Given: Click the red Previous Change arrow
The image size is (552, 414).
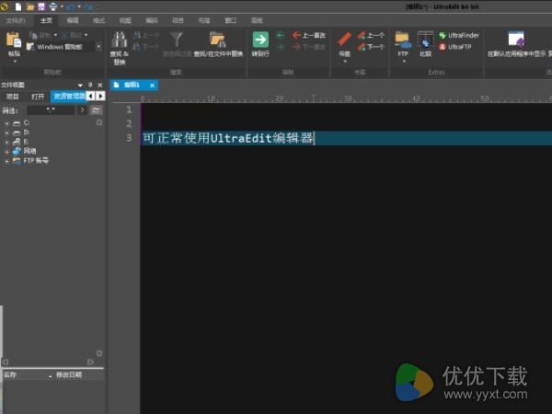Looking at the screenshot, I should tap(296, 35).
